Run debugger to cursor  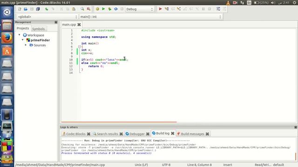(x=167, y=9)
